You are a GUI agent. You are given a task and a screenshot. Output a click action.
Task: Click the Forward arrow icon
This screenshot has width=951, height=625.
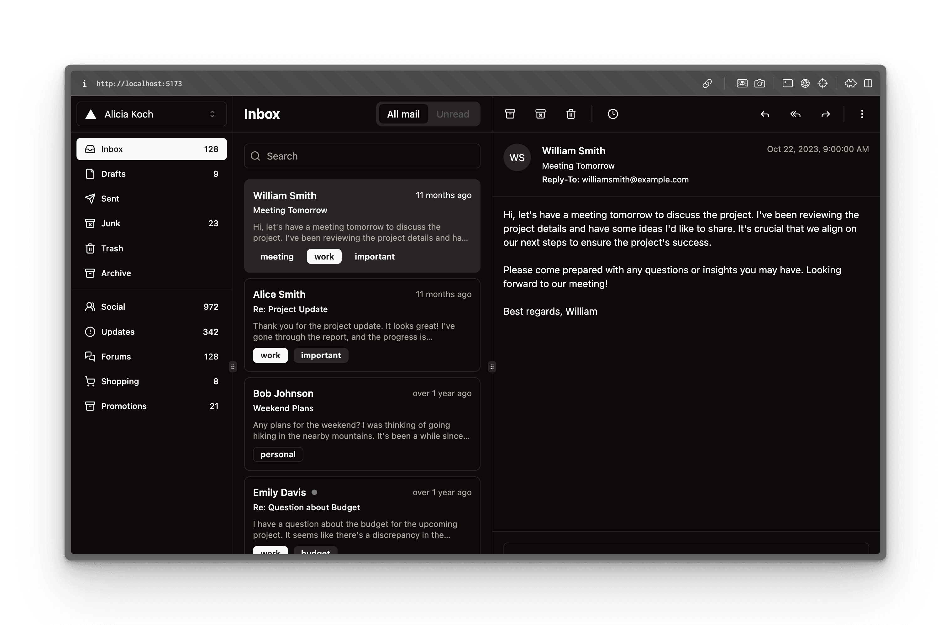tap(826, 114)
